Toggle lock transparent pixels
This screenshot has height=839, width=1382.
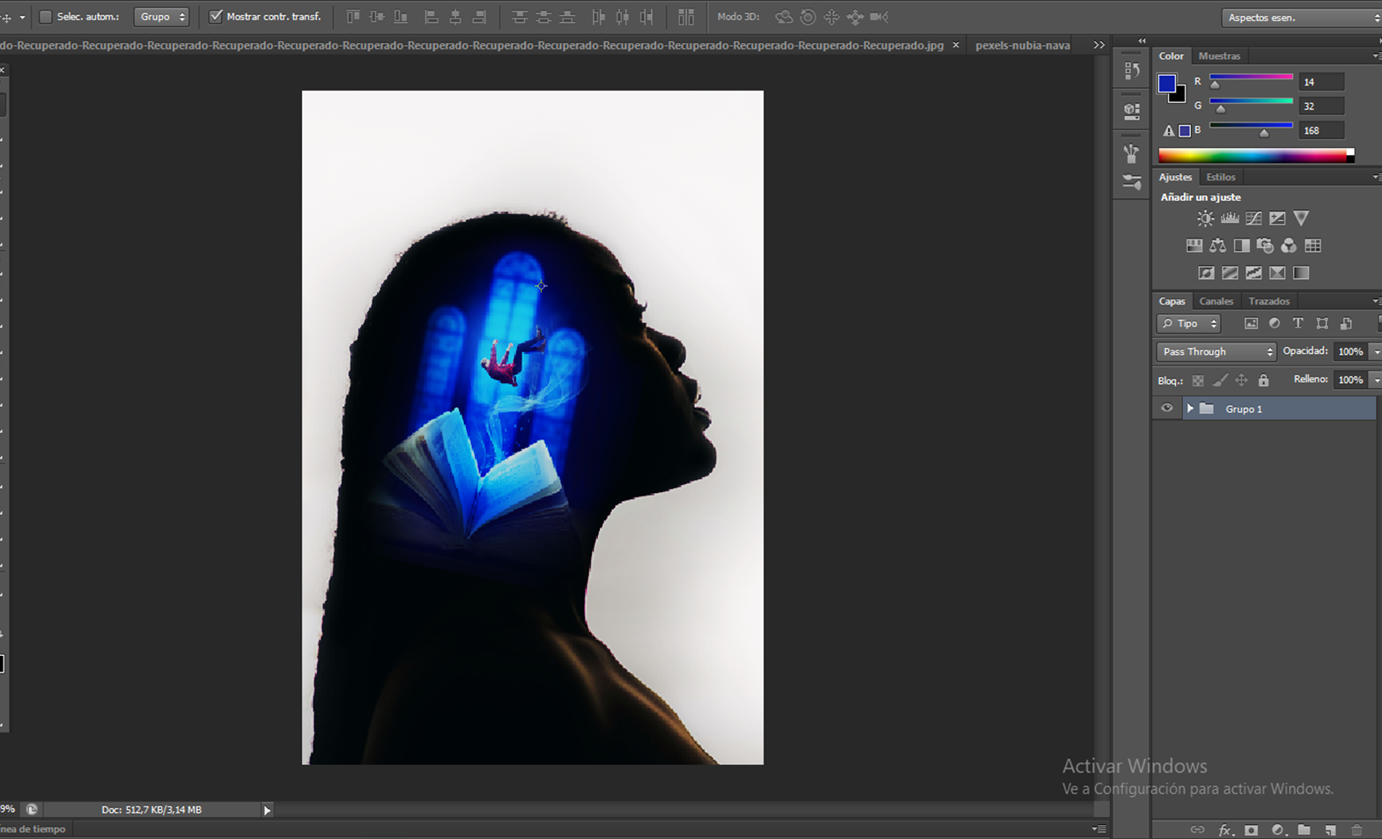point(1198,380)
